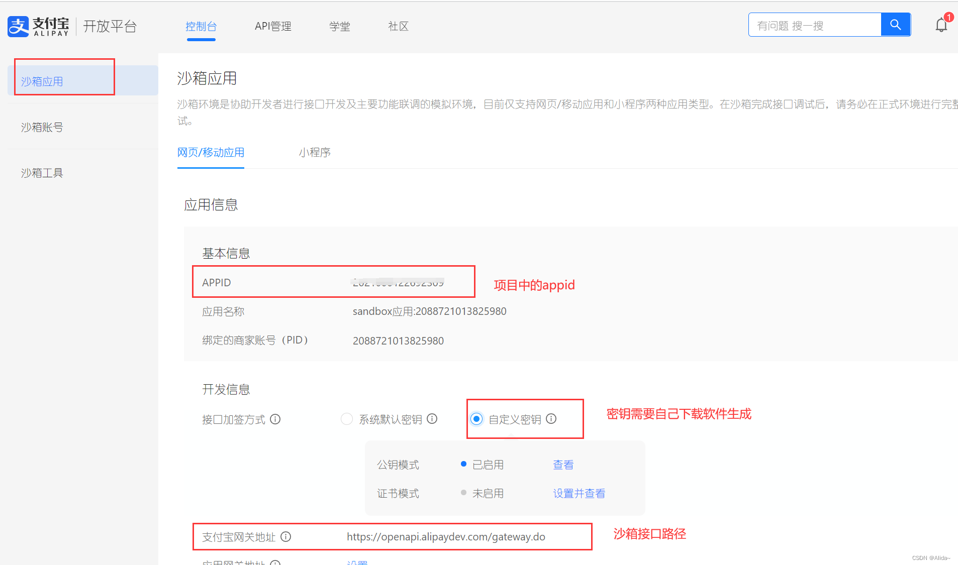Viewport: 958px width, 565px height.
Task: Click the 开放平台 title text
Action: pyautogui.click(x=110, y=26)
